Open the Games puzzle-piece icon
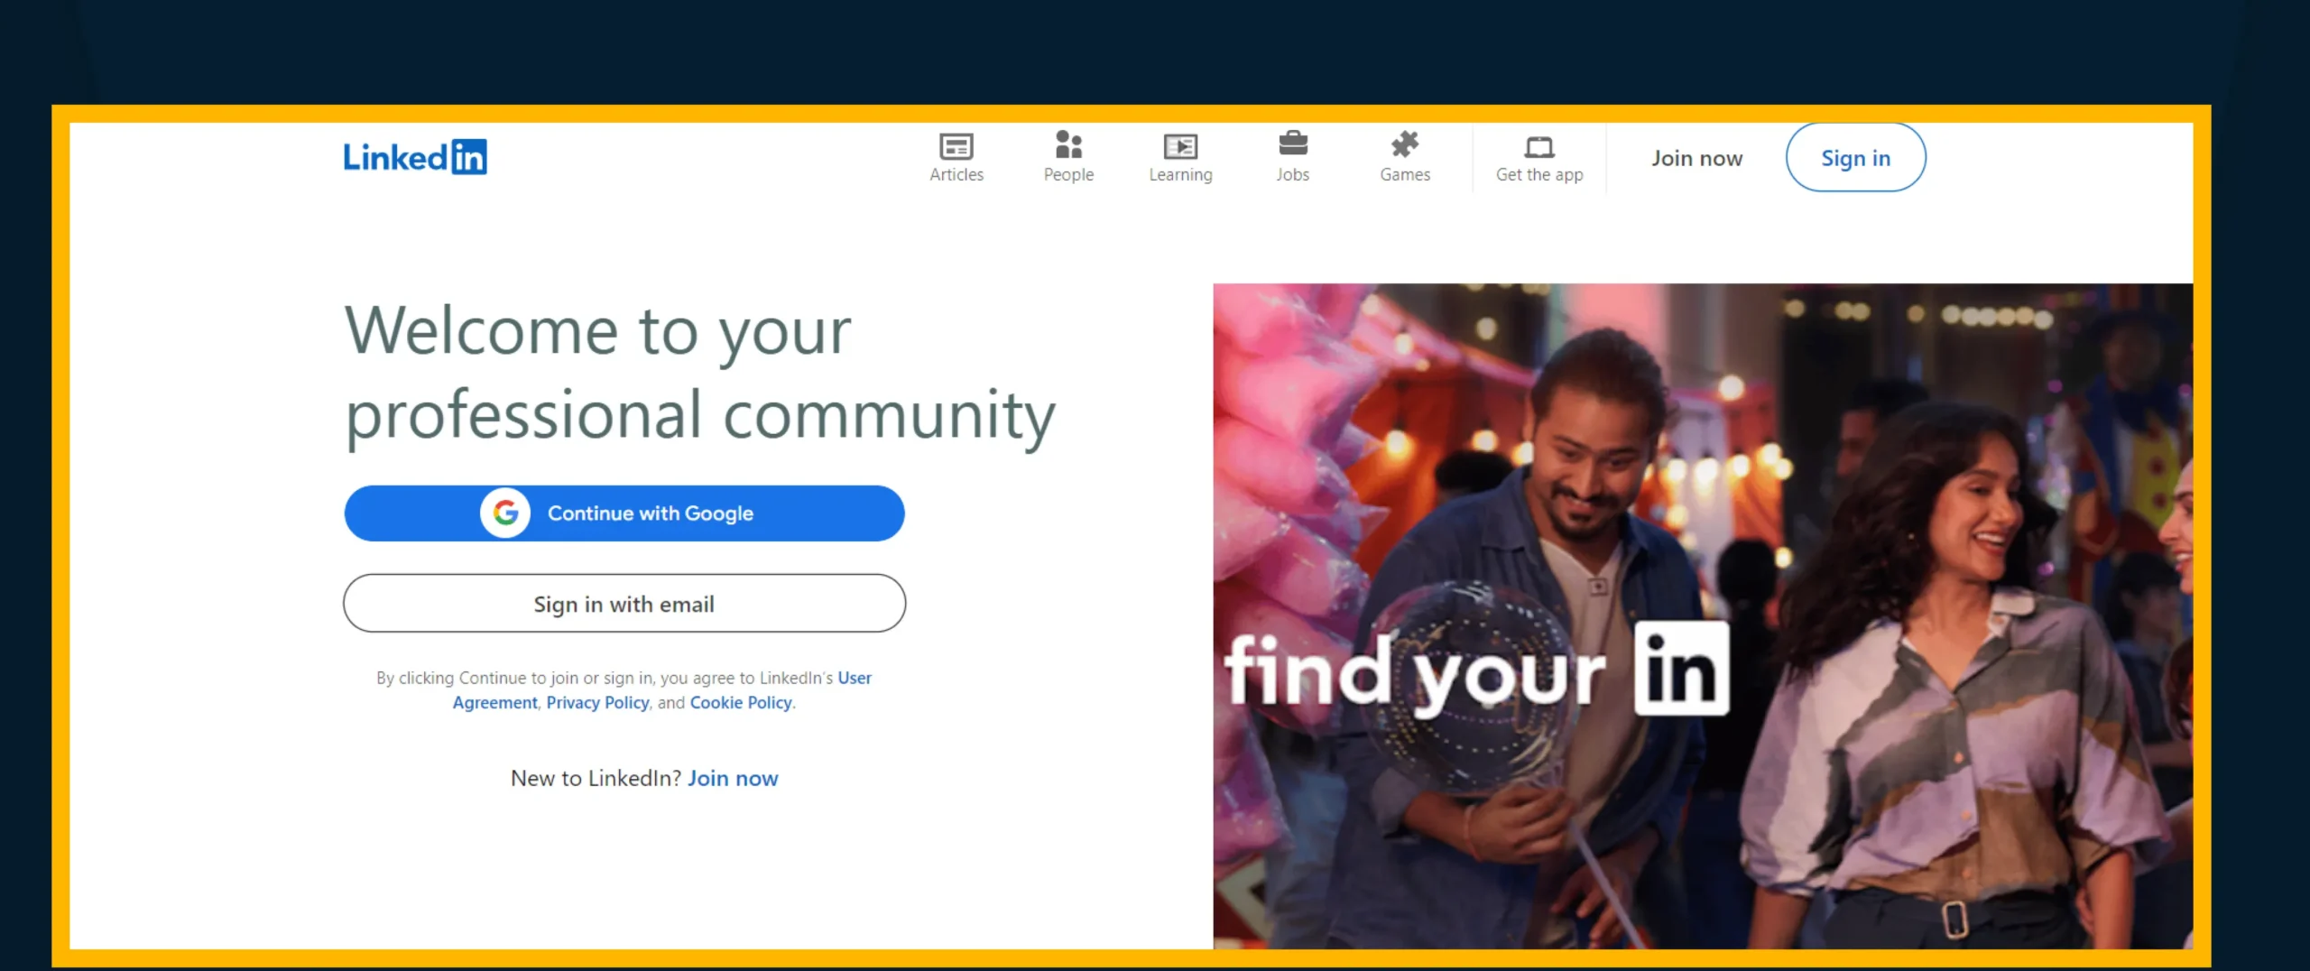The image size is (2310, 971). coord(1404,144)
